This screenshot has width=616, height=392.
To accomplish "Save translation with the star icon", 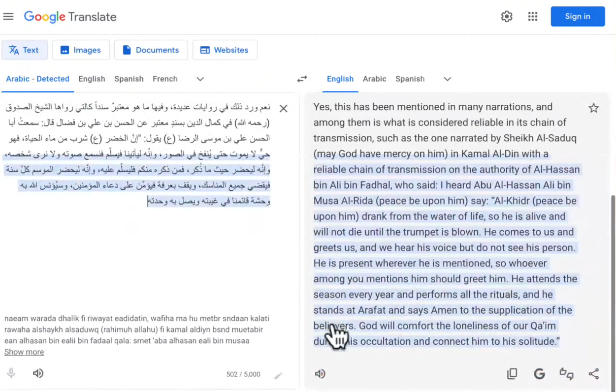I will click(594, 108).
